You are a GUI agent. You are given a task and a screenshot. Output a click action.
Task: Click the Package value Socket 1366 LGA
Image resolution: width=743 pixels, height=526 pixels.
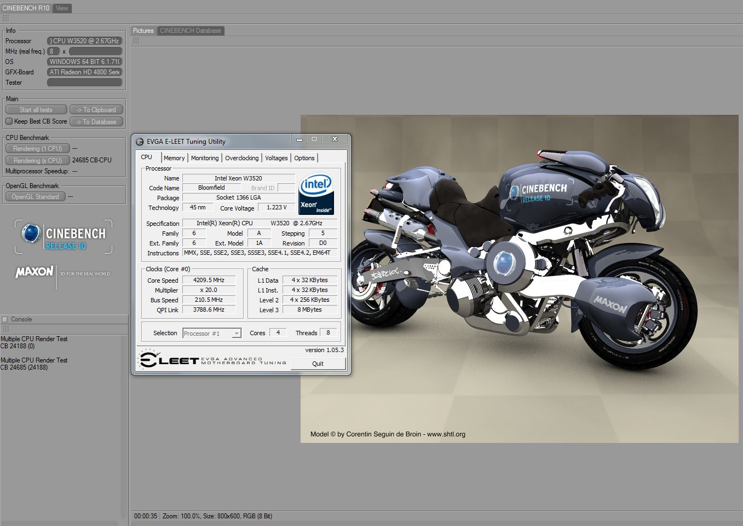point(238,198)
